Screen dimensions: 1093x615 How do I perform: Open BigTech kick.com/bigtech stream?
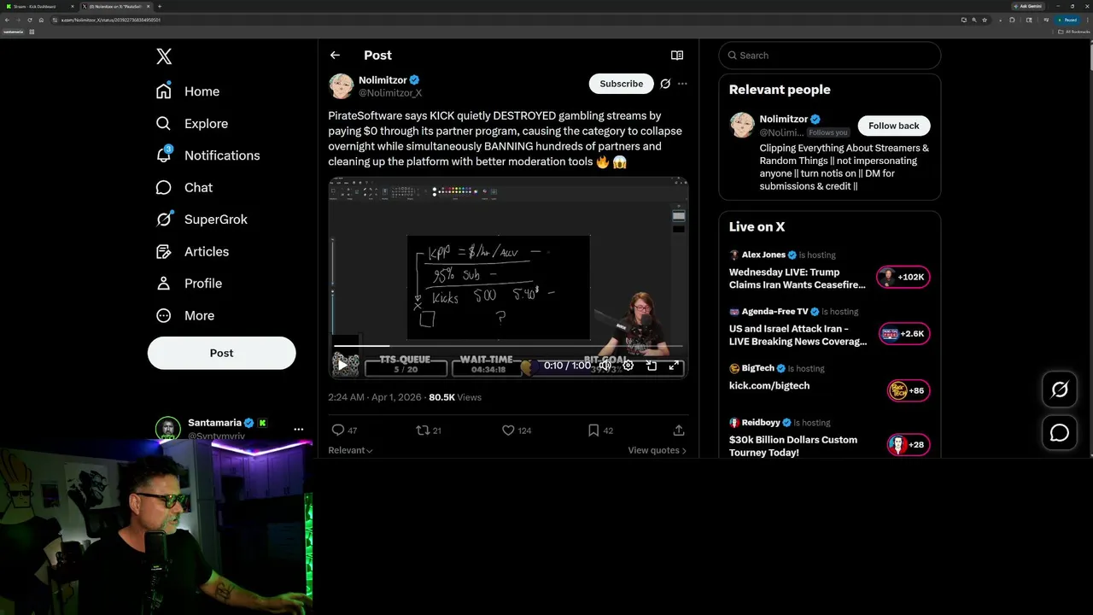(x=769, y=385)
